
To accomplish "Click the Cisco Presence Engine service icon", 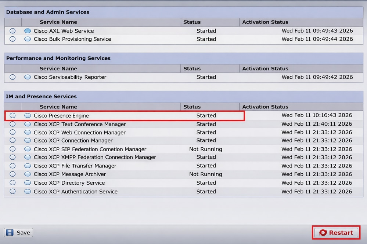I will [x=28, y=115].
